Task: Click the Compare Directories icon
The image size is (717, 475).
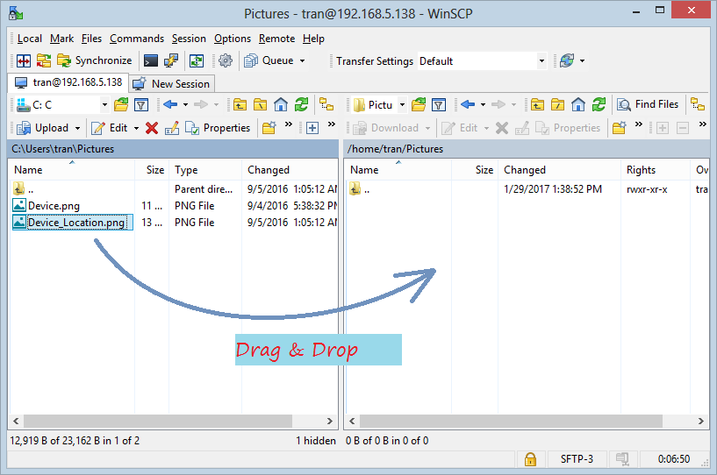Action: [x=24, y=60]
